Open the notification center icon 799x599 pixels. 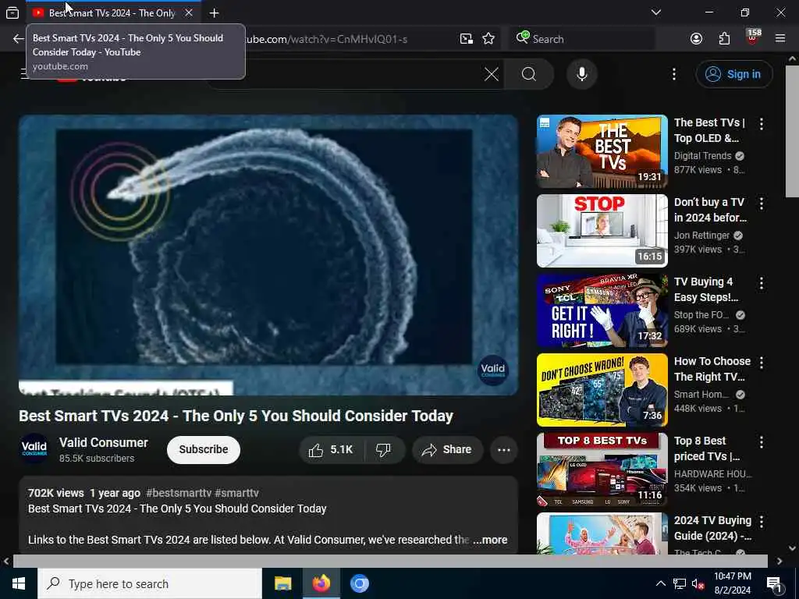tap(774, 584)
